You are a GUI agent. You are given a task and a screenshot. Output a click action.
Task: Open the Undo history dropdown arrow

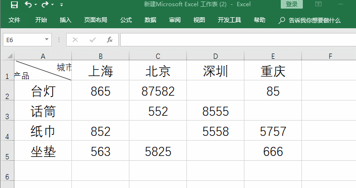[35, 4]
